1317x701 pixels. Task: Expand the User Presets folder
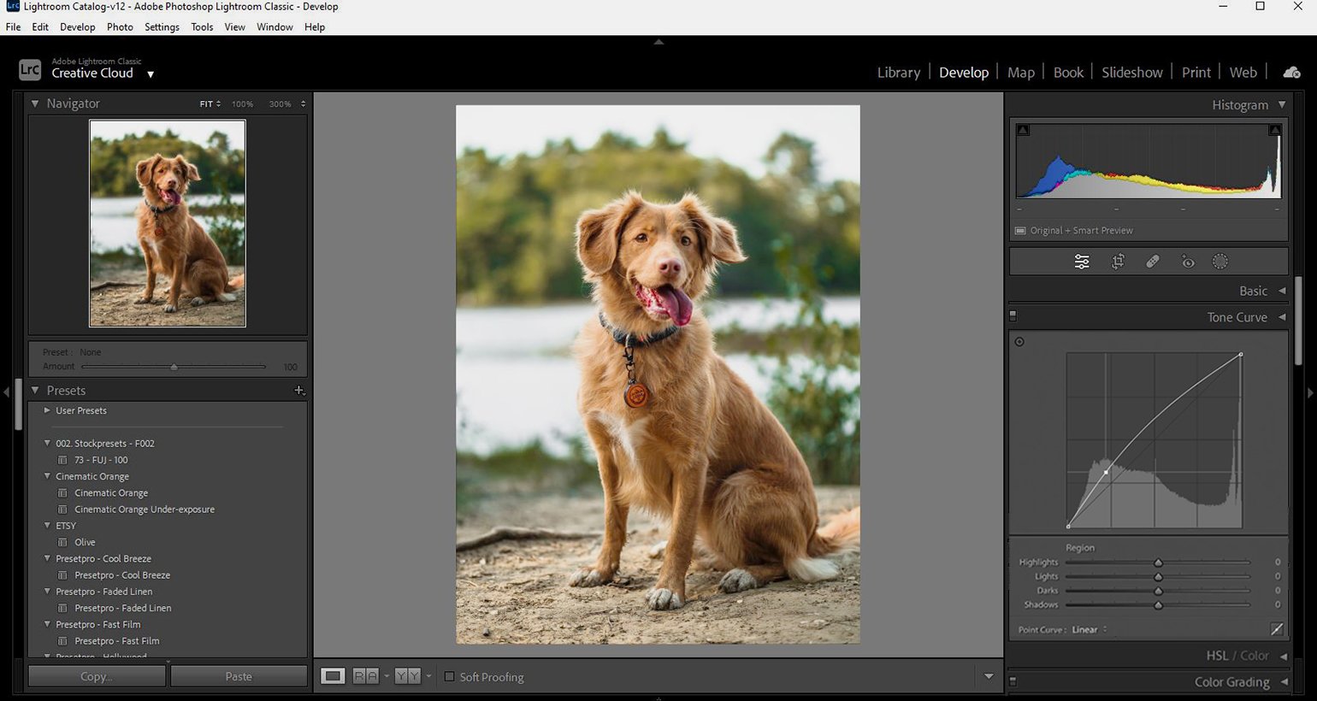[x=47, y=410]
